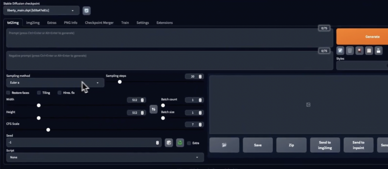388x169 pixels.
Task: Click the CFG Scale slider handle
Action: click(x=48, y=130)
